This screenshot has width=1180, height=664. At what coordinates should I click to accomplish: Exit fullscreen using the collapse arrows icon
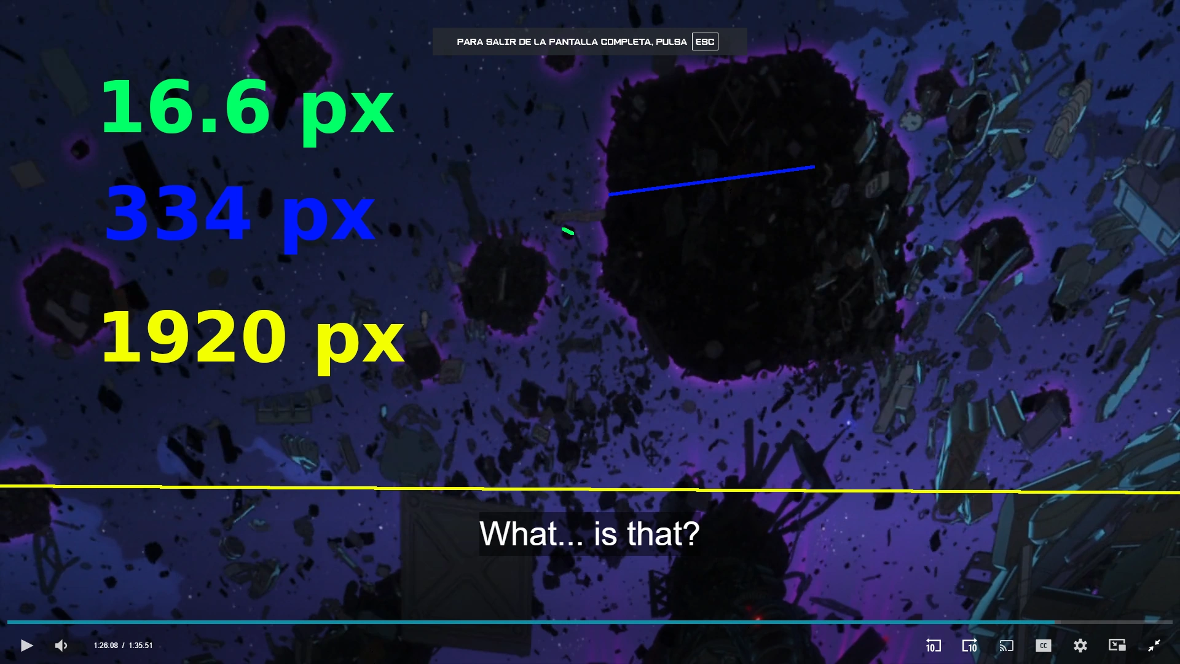point(1154,646)
